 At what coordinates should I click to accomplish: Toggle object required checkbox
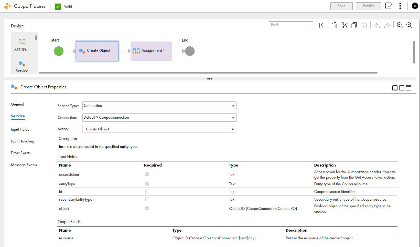(147, 208)
